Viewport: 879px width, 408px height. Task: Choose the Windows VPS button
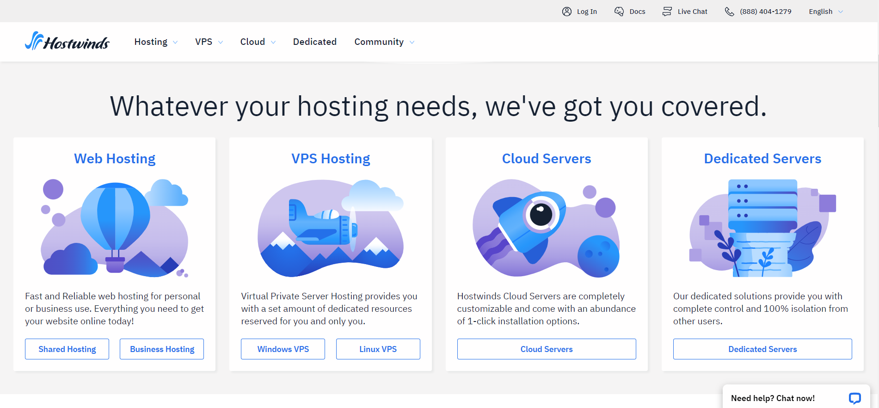coord(283,349)
